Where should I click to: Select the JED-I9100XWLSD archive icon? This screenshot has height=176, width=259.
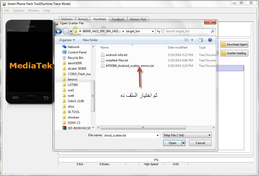click(64, 128)
